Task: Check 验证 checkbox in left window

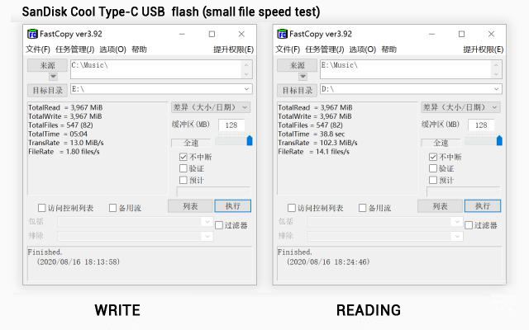Action: click(183, 168)
